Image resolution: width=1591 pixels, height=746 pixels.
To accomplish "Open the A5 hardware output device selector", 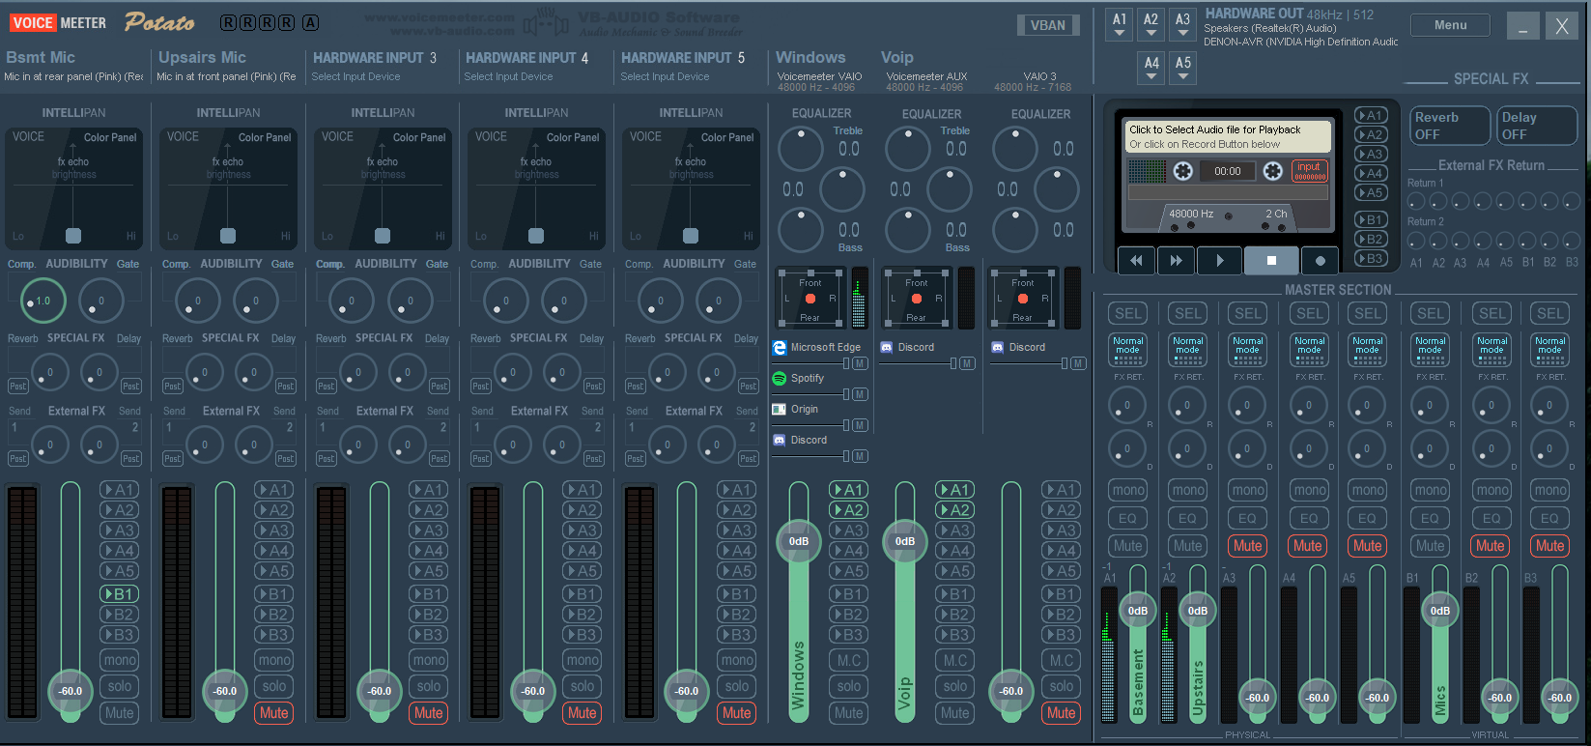I will (1183, 68).
